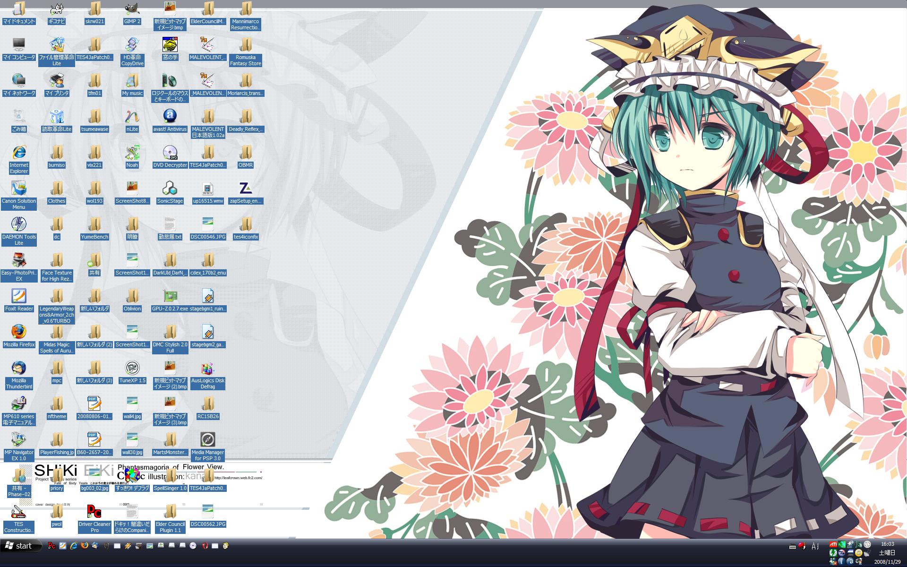This screenshot has height=567, width=907.
Task: Open the Clothes folder
Action: (x=57, y=192)
